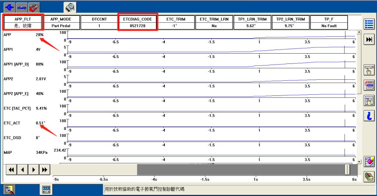
Task: Step back one frame
Action: coord(22,170)
